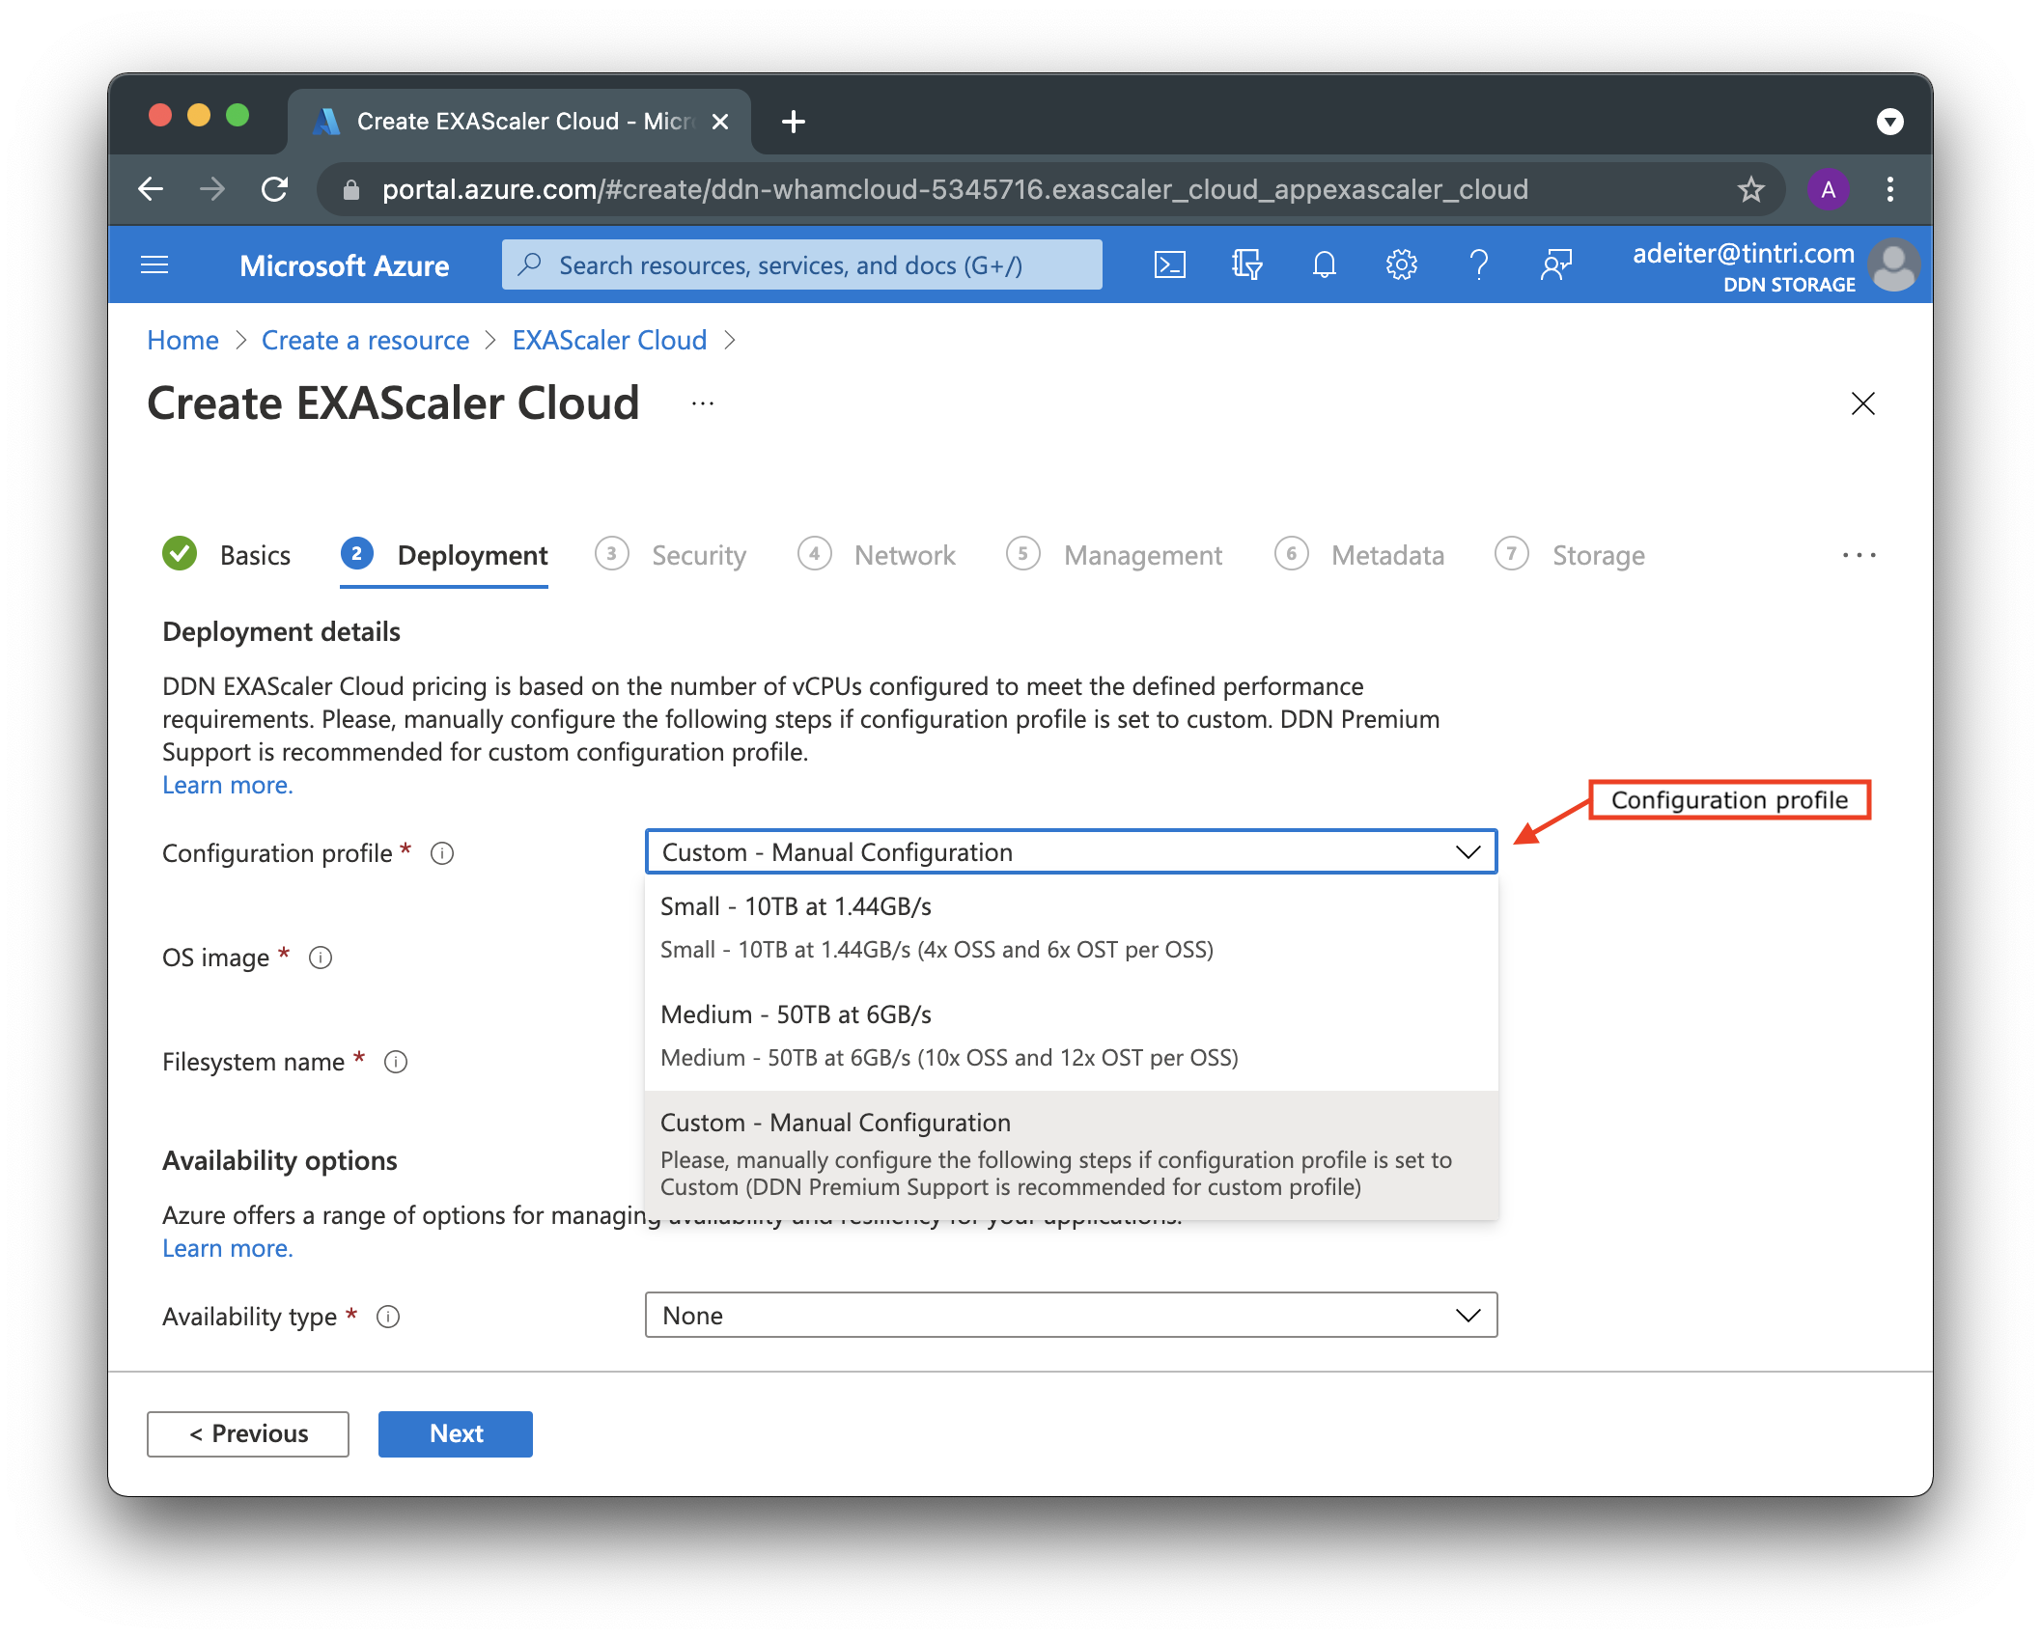The image size is (2041, 1639).
Task: Open the notifications bell
Action: click(x=1324, y=264)
